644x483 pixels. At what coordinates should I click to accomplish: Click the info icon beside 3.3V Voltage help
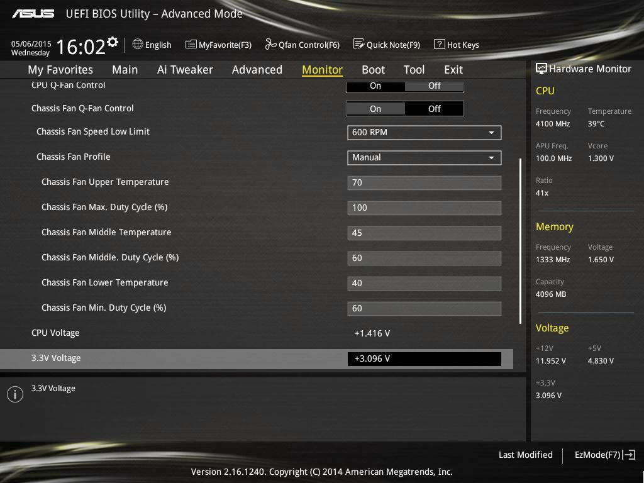pos(15,394)
